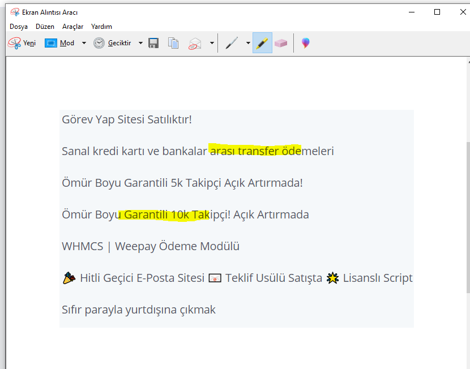Image resolution: width=470 pixels, height=369 pixels.
Task: Open the Dosya menu
Action: pos(19,27)
